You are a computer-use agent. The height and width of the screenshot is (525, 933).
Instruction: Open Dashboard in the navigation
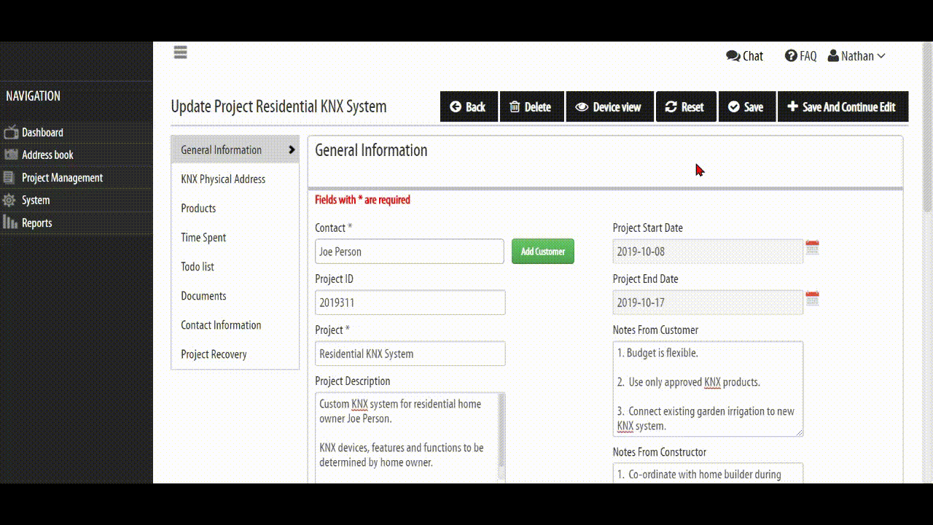42,133
